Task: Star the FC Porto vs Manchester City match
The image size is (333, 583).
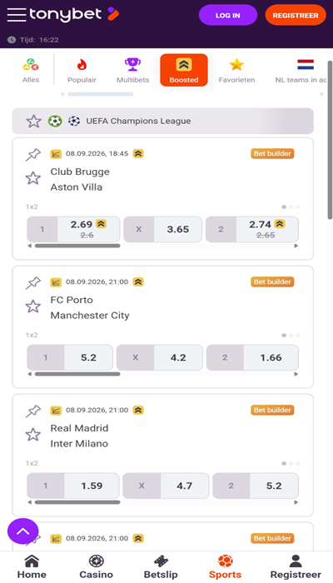Action: pos(33,306)
